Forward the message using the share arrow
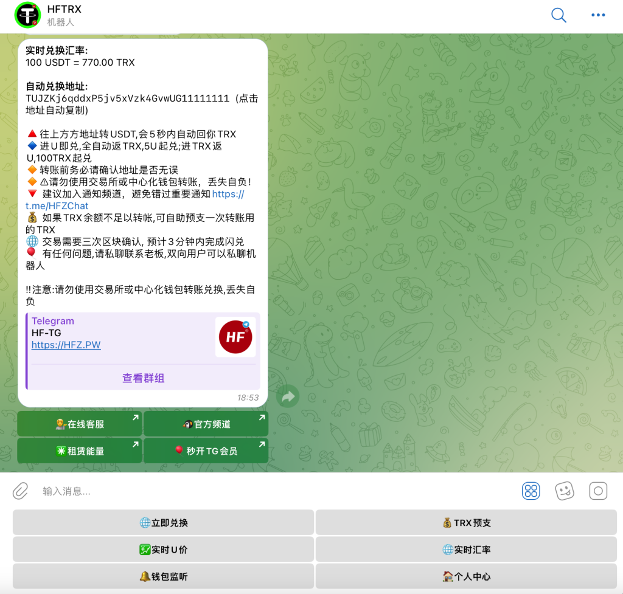Viewport: 623px width, 594px height. (x=287, y=396)
